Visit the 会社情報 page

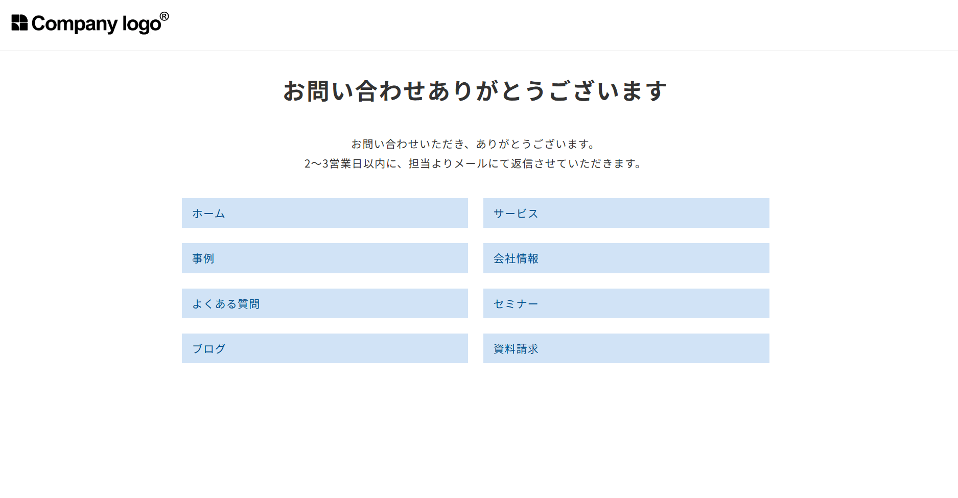626,258
